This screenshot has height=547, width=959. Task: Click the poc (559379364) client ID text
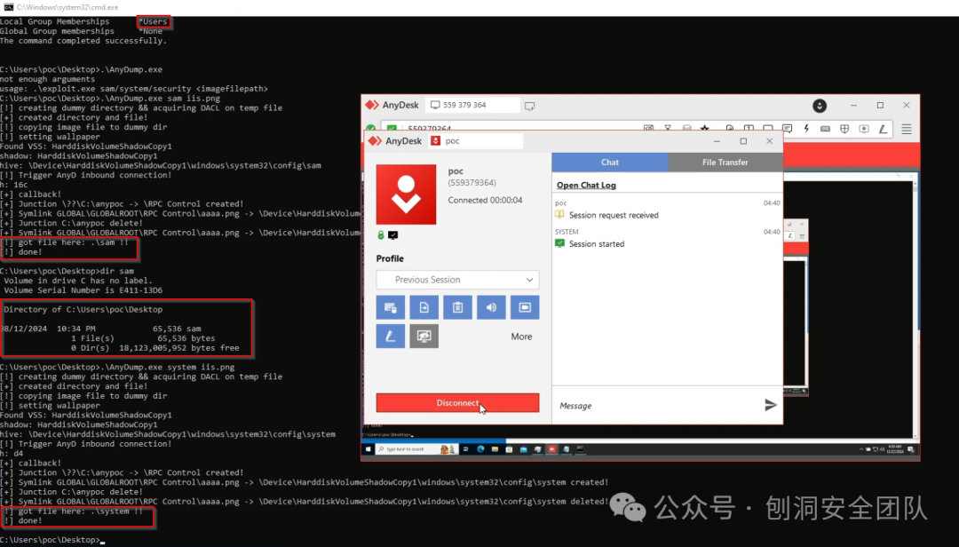coord(472,183)
